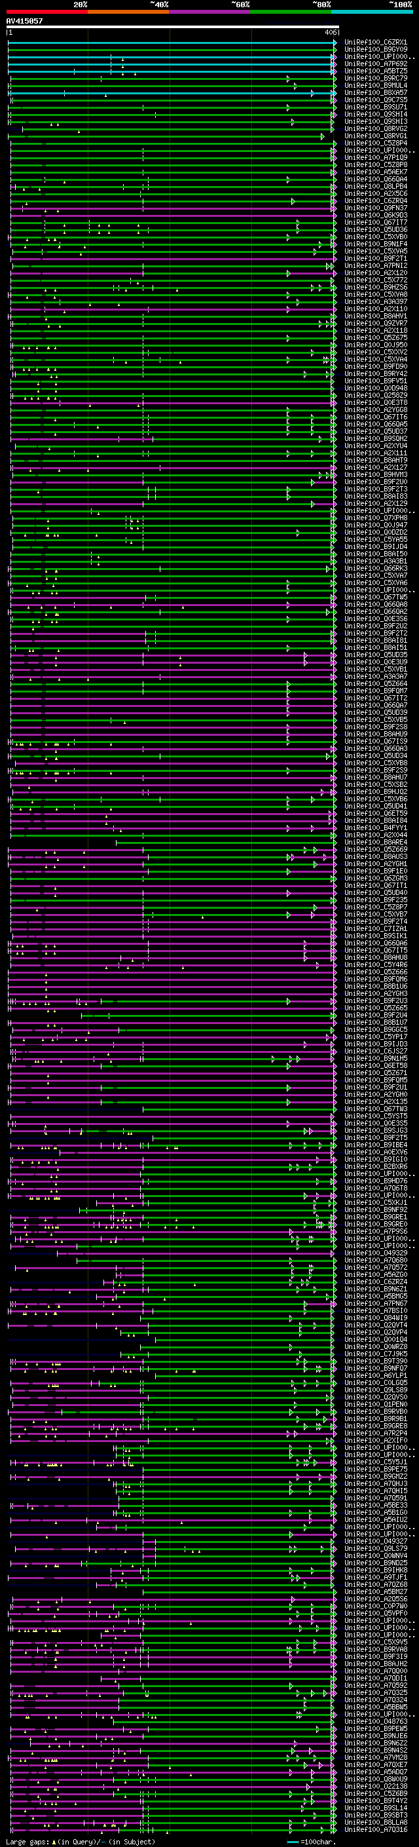
Task: Open hit UniRef100_Q9SHI4
Action: pyautogui.click(x=375, y=114)
